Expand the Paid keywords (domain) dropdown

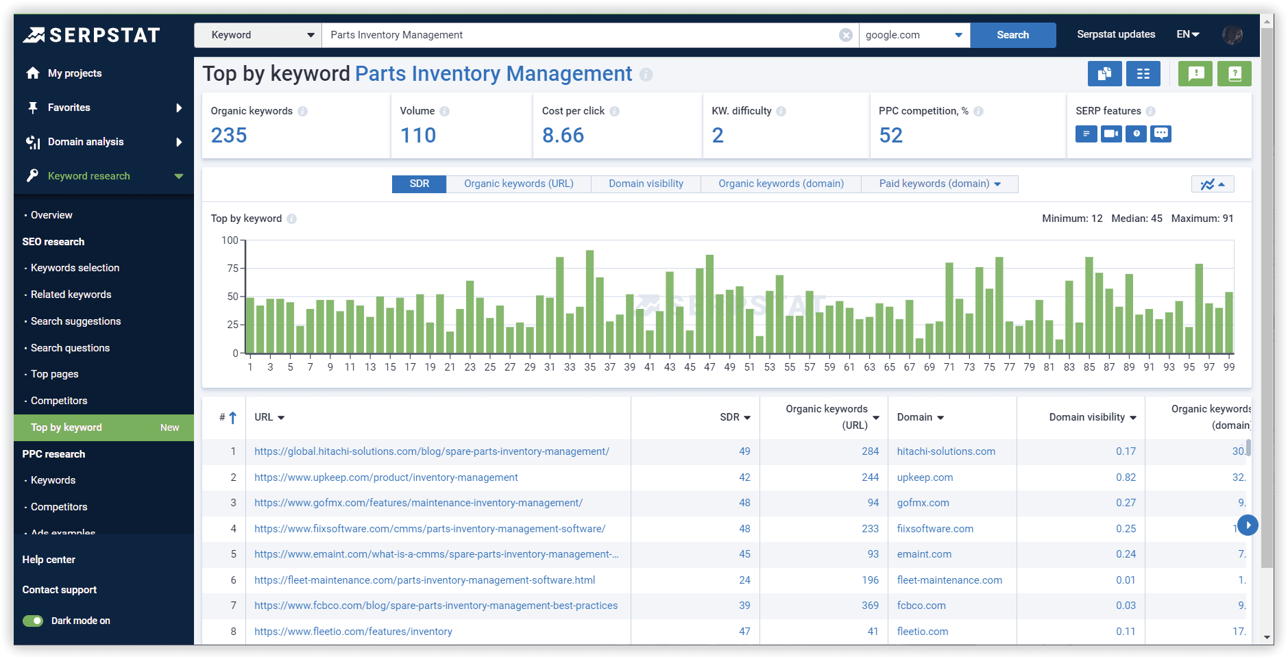pos(939,184)
